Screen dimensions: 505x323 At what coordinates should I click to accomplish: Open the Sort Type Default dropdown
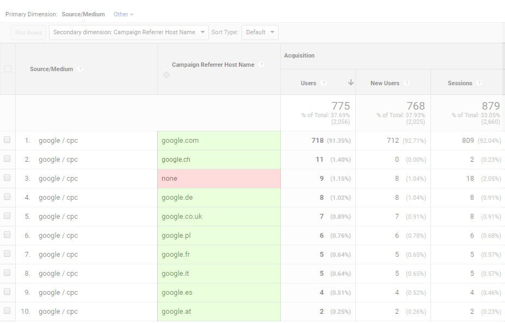[x=260, y=32]
